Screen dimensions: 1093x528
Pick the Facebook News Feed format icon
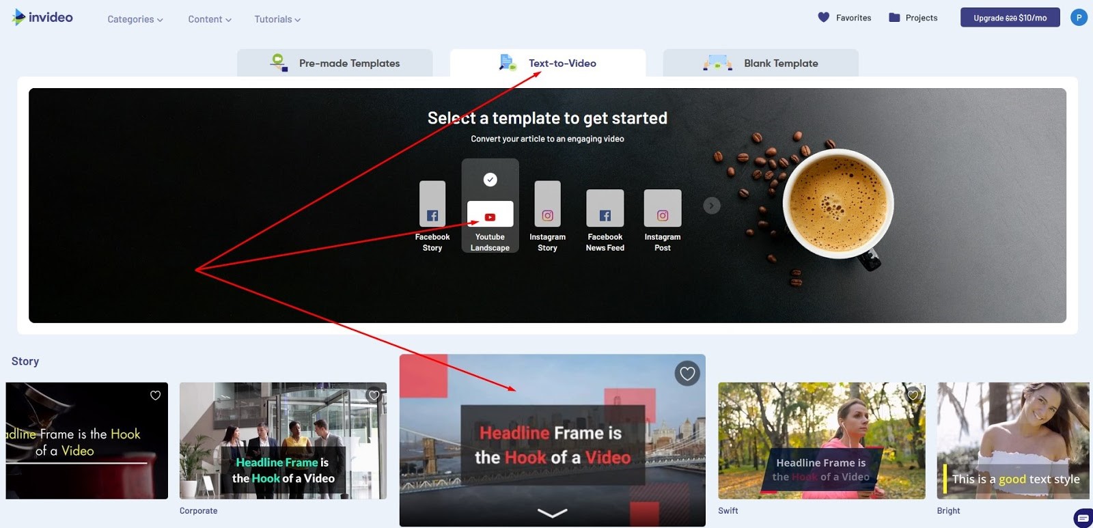(605, 208)
